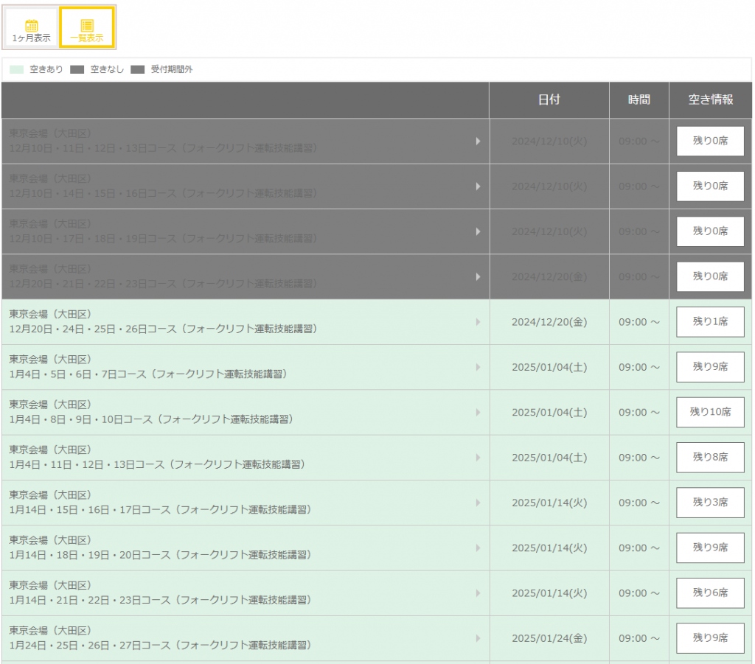Click the 空き情報 column header

pos(710,100)
